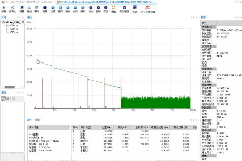Click the 还原 (Restore) zoom icon
The image size is (242, 161).
[53, 9]
